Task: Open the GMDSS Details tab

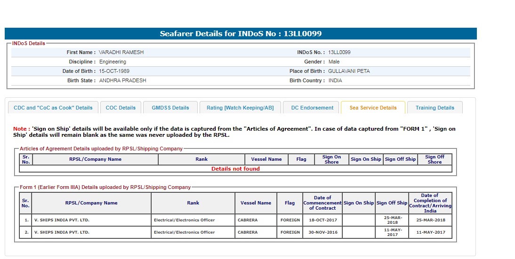Action: (170, 108)
